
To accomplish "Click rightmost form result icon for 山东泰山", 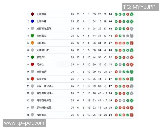I will 131,43.
